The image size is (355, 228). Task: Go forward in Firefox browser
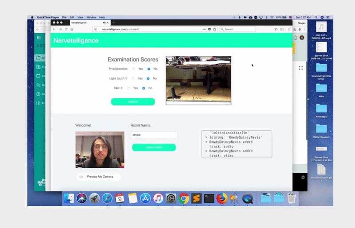tap(60, 29)
